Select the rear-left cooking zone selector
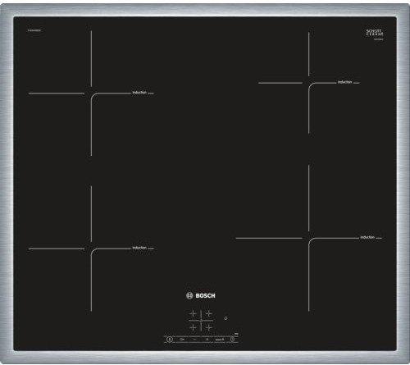Screen dimensions: 410x365 (x=193, y=313)
